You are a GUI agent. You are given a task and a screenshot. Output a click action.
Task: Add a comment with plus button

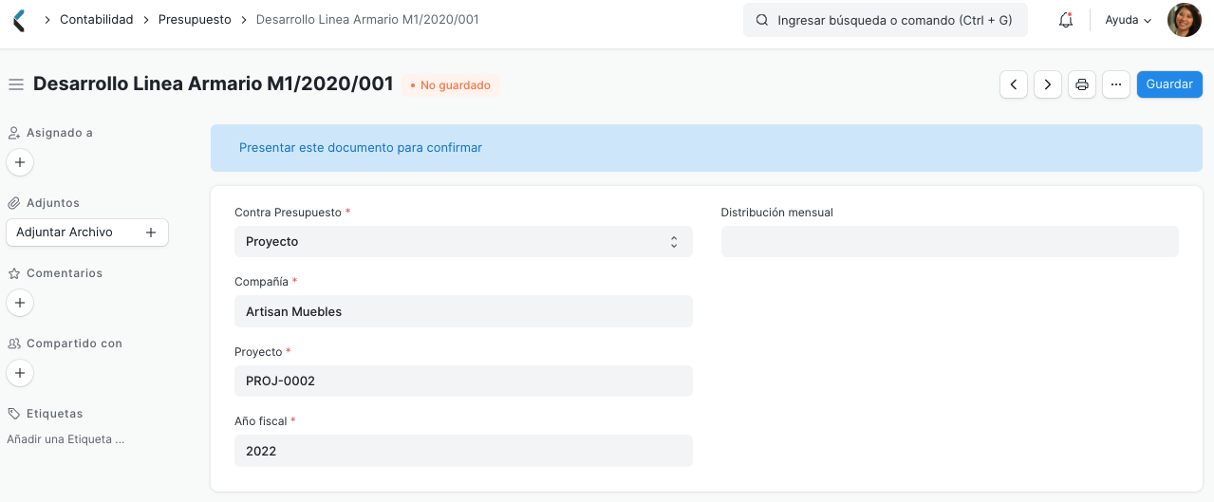tap(20, 303)
